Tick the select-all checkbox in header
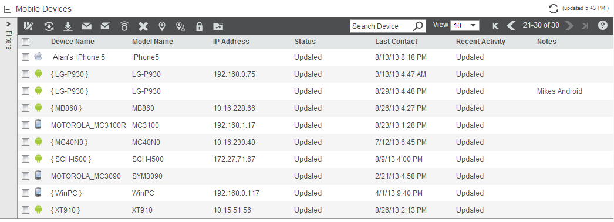Image resolution: width=614 pixels, height=222 pixels. (x=25, y=42)
